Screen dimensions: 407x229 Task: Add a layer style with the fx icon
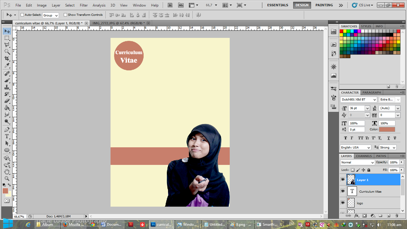[356, 215]
